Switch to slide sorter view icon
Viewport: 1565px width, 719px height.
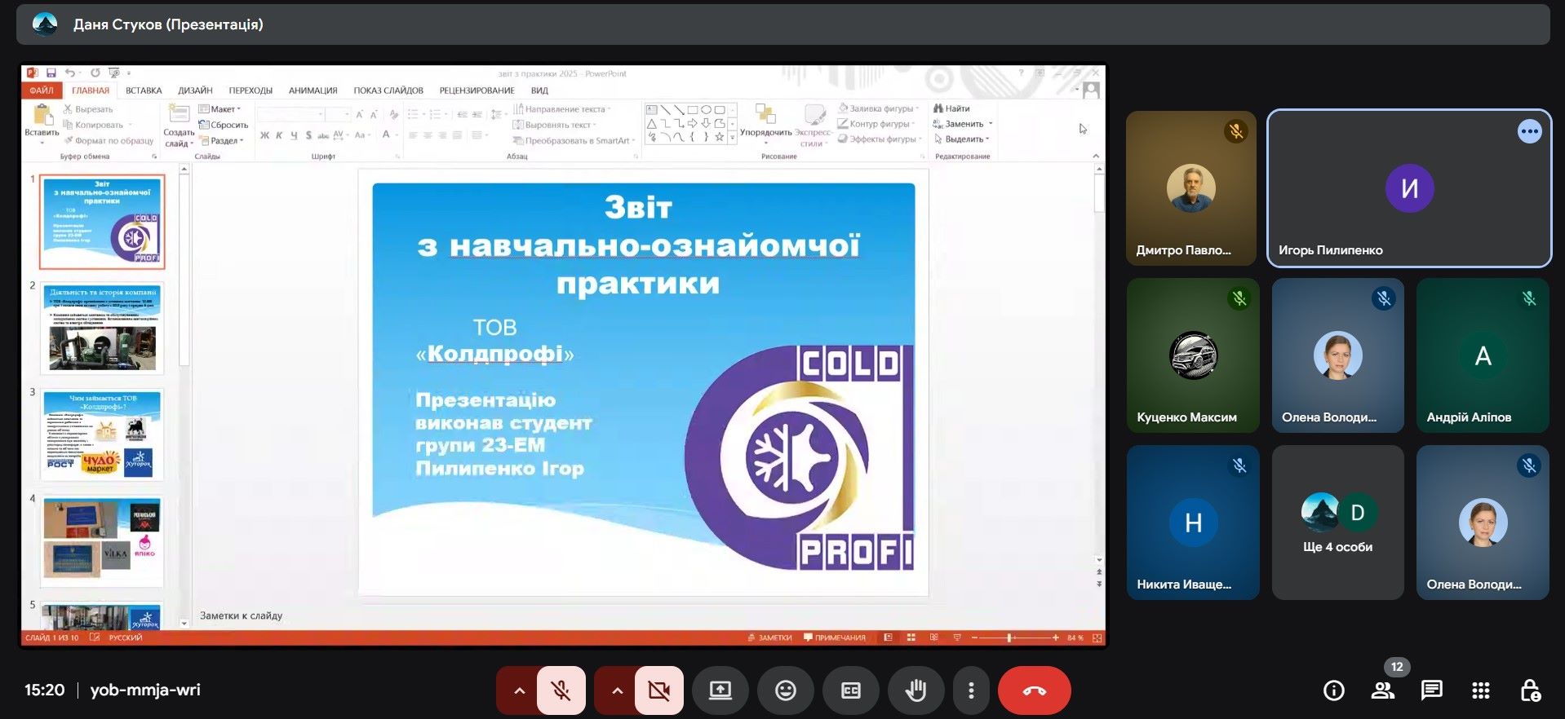click(911, 637)
